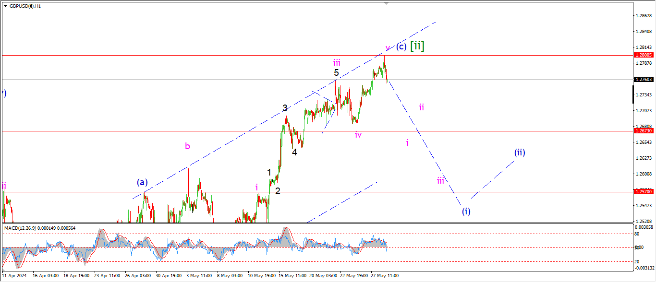The height and width of the screenshot is (282, 656).
Task: Click the green [ii] wave label
Action: coord(417,46)
